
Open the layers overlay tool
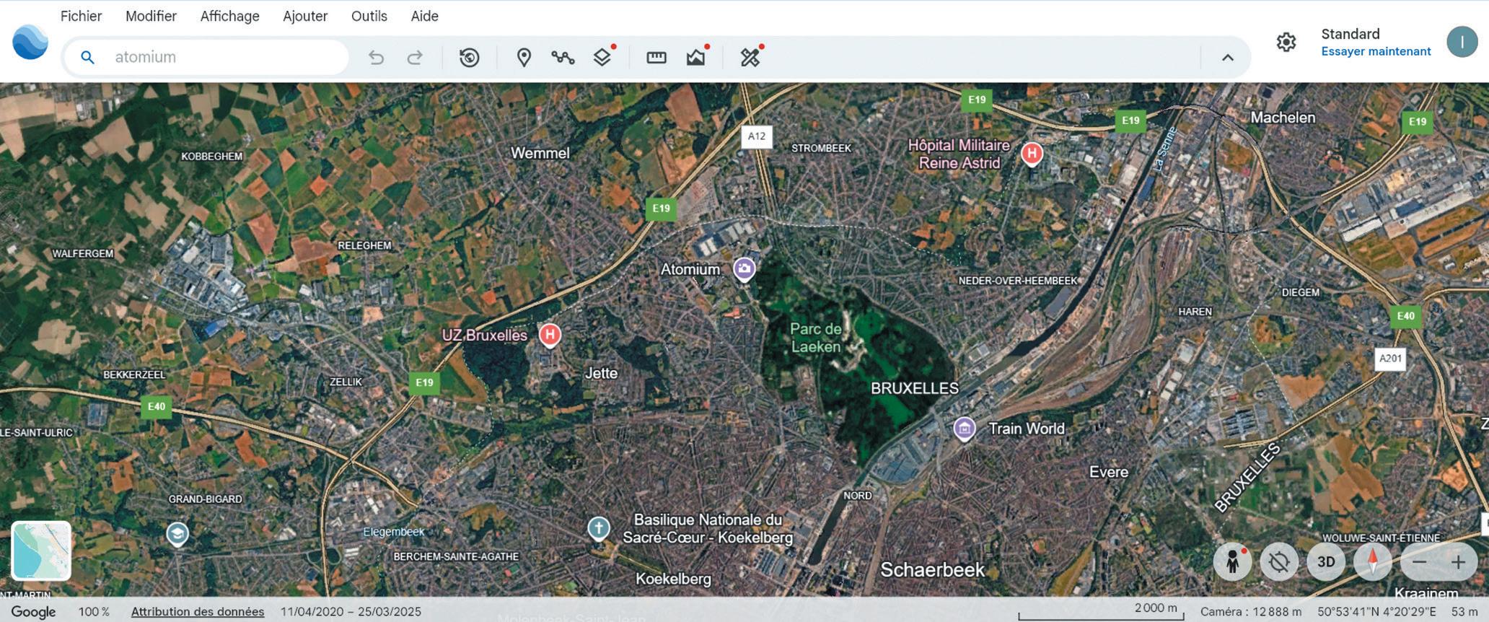pos(602,57)
